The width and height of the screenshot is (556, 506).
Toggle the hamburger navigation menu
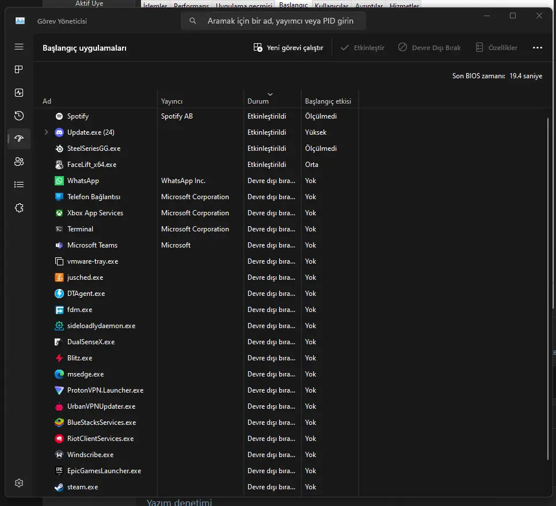19,47
